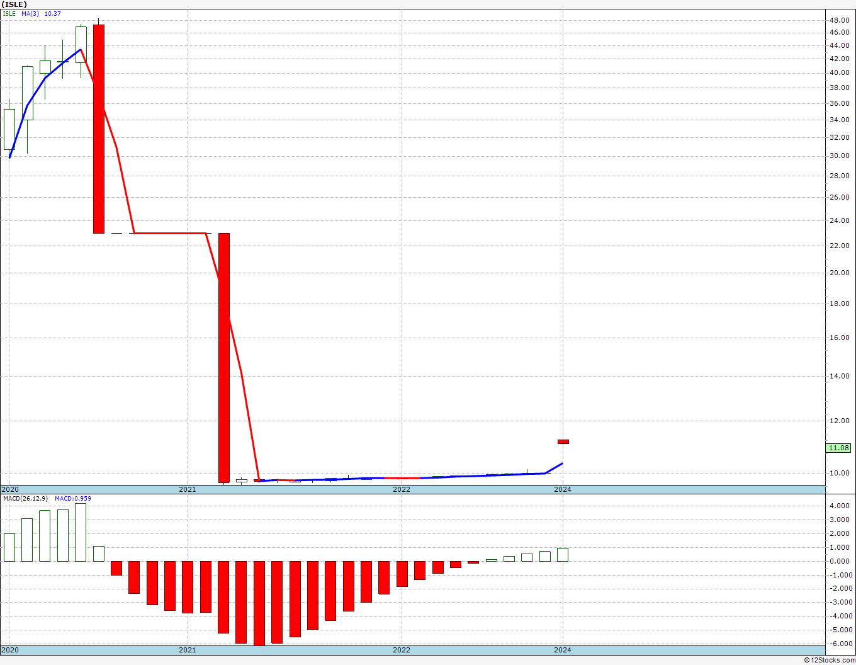Click the small red candle near 11 in 2024

[563, 441]
